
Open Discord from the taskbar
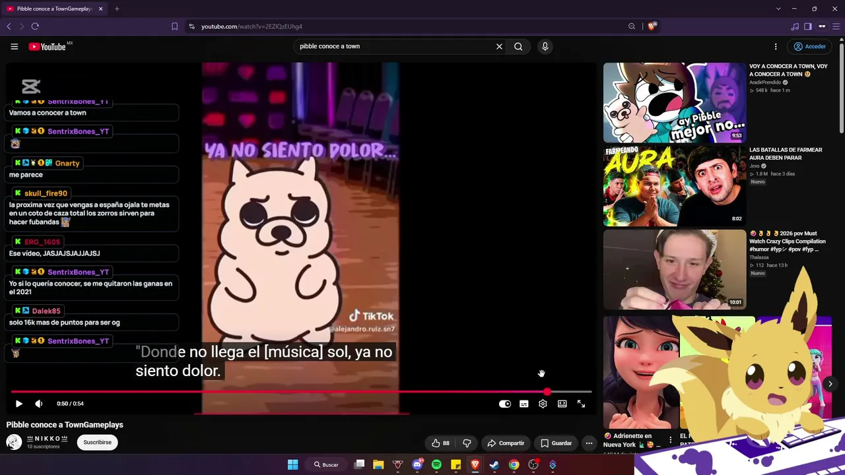[417, 464]
